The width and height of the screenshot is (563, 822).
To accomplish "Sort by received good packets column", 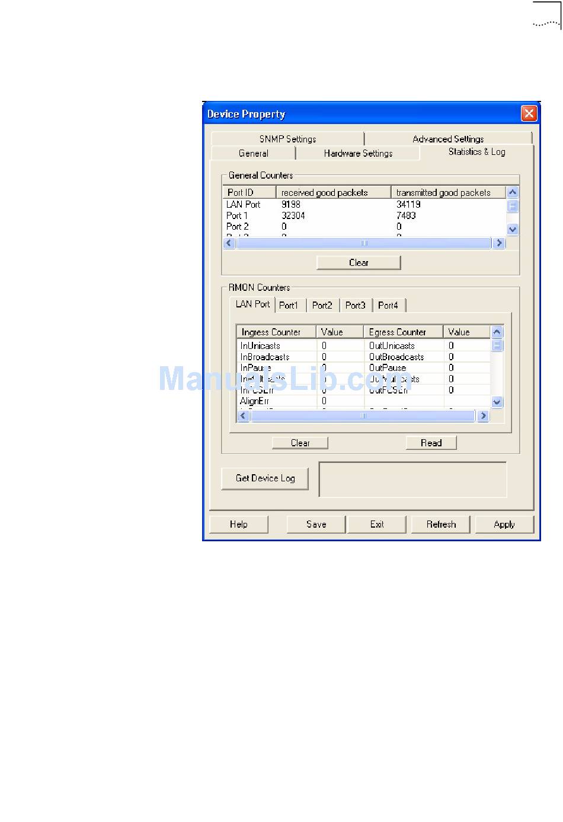I will click(x=334, y=192).
